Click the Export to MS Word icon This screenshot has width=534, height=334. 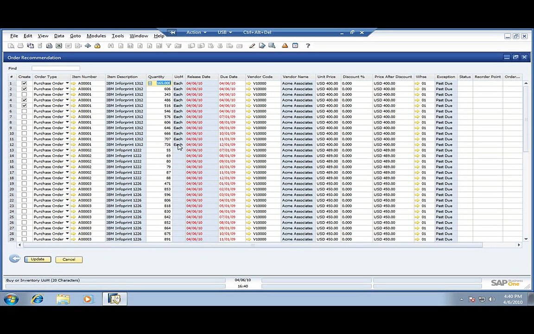click(69, 45)
